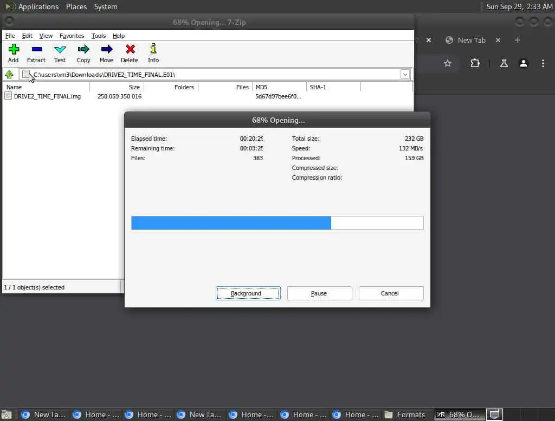The image size is (555, 421).
Task: Close the New Tab browser tab
Action: 498,40
